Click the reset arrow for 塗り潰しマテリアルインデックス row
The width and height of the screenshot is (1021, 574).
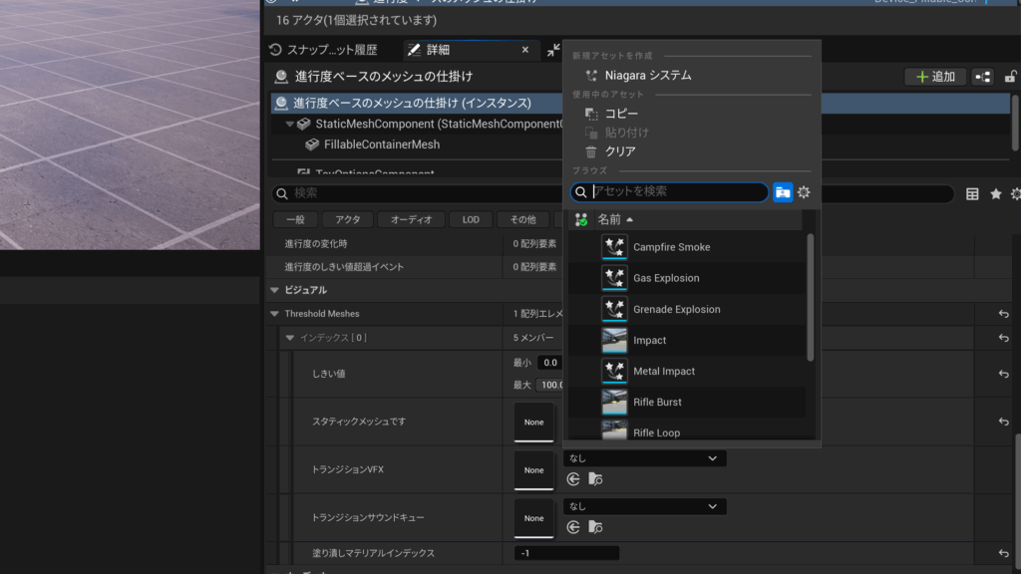(x=1003, y=553)
